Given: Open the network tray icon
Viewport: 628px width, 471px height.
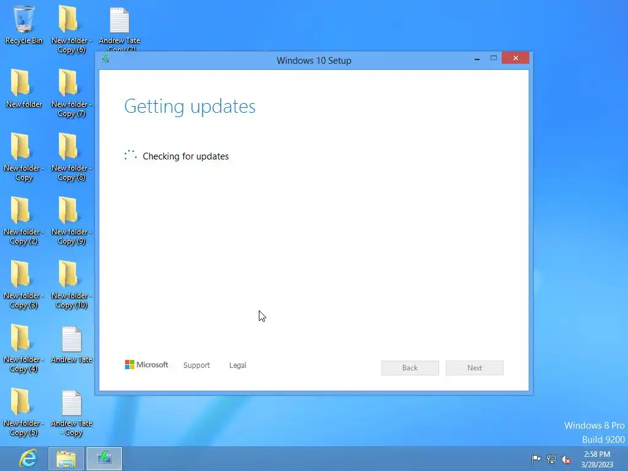Looking at the screenshot, I should coord(551,459).
